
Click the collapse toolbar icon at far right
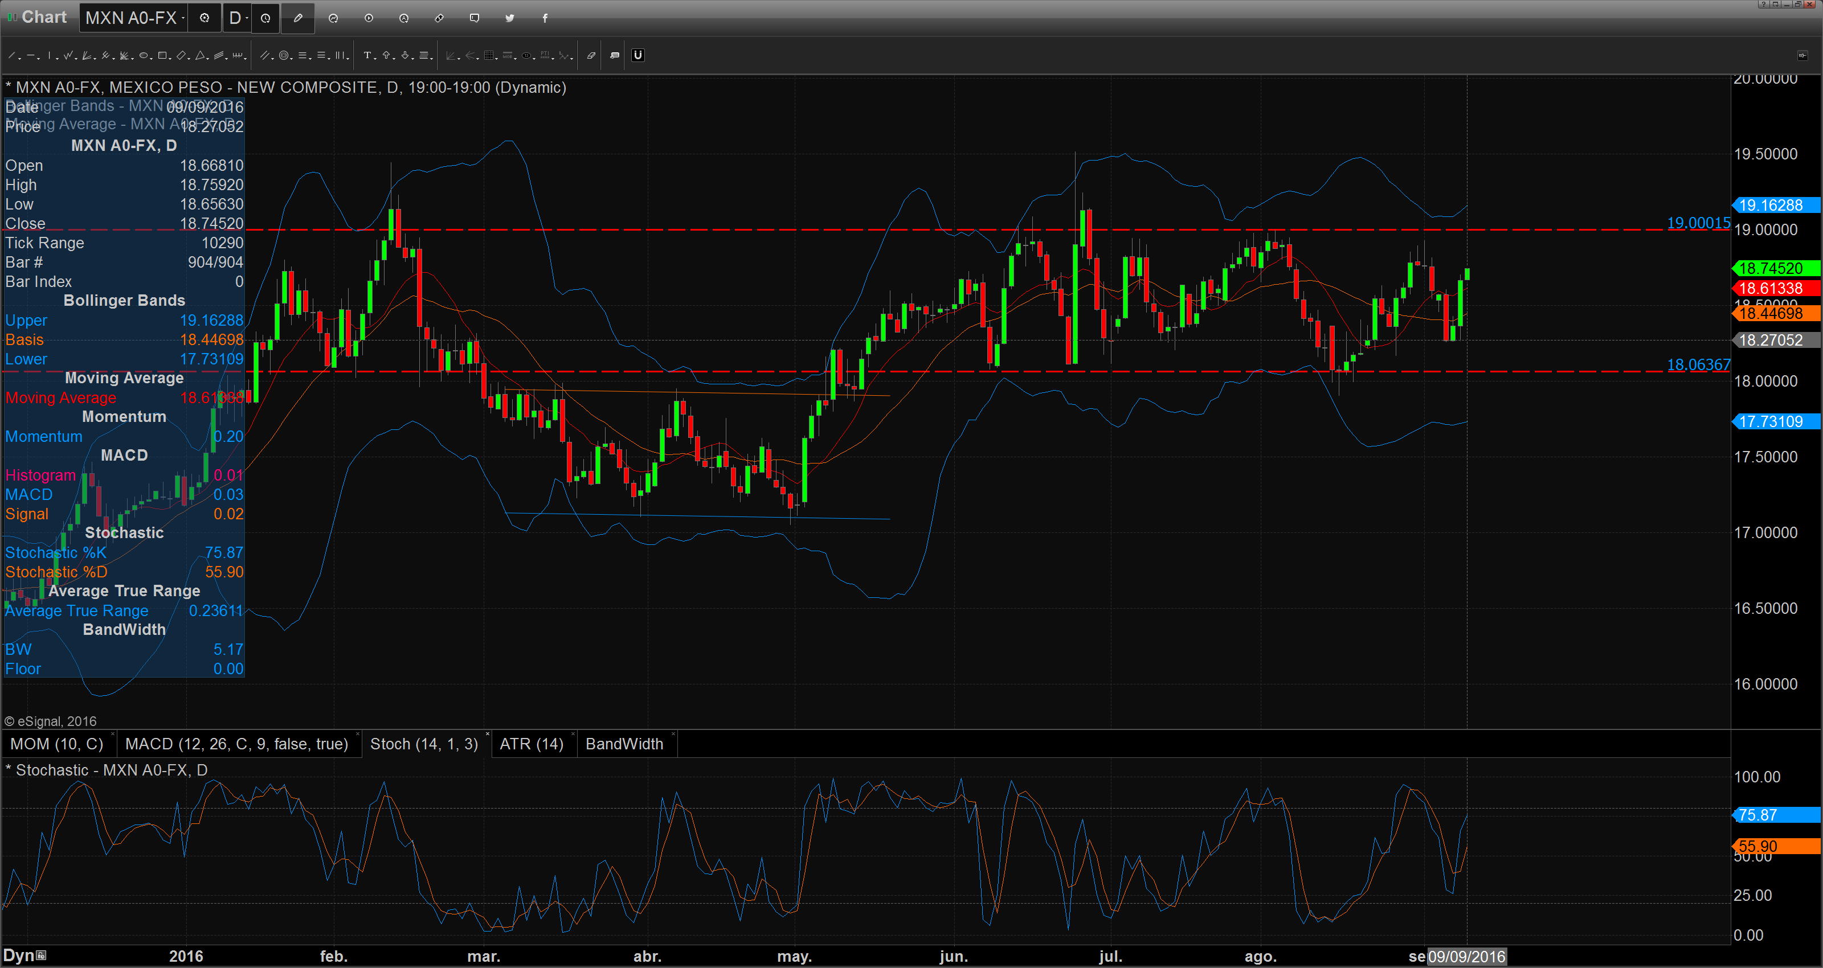[1802, 55]
